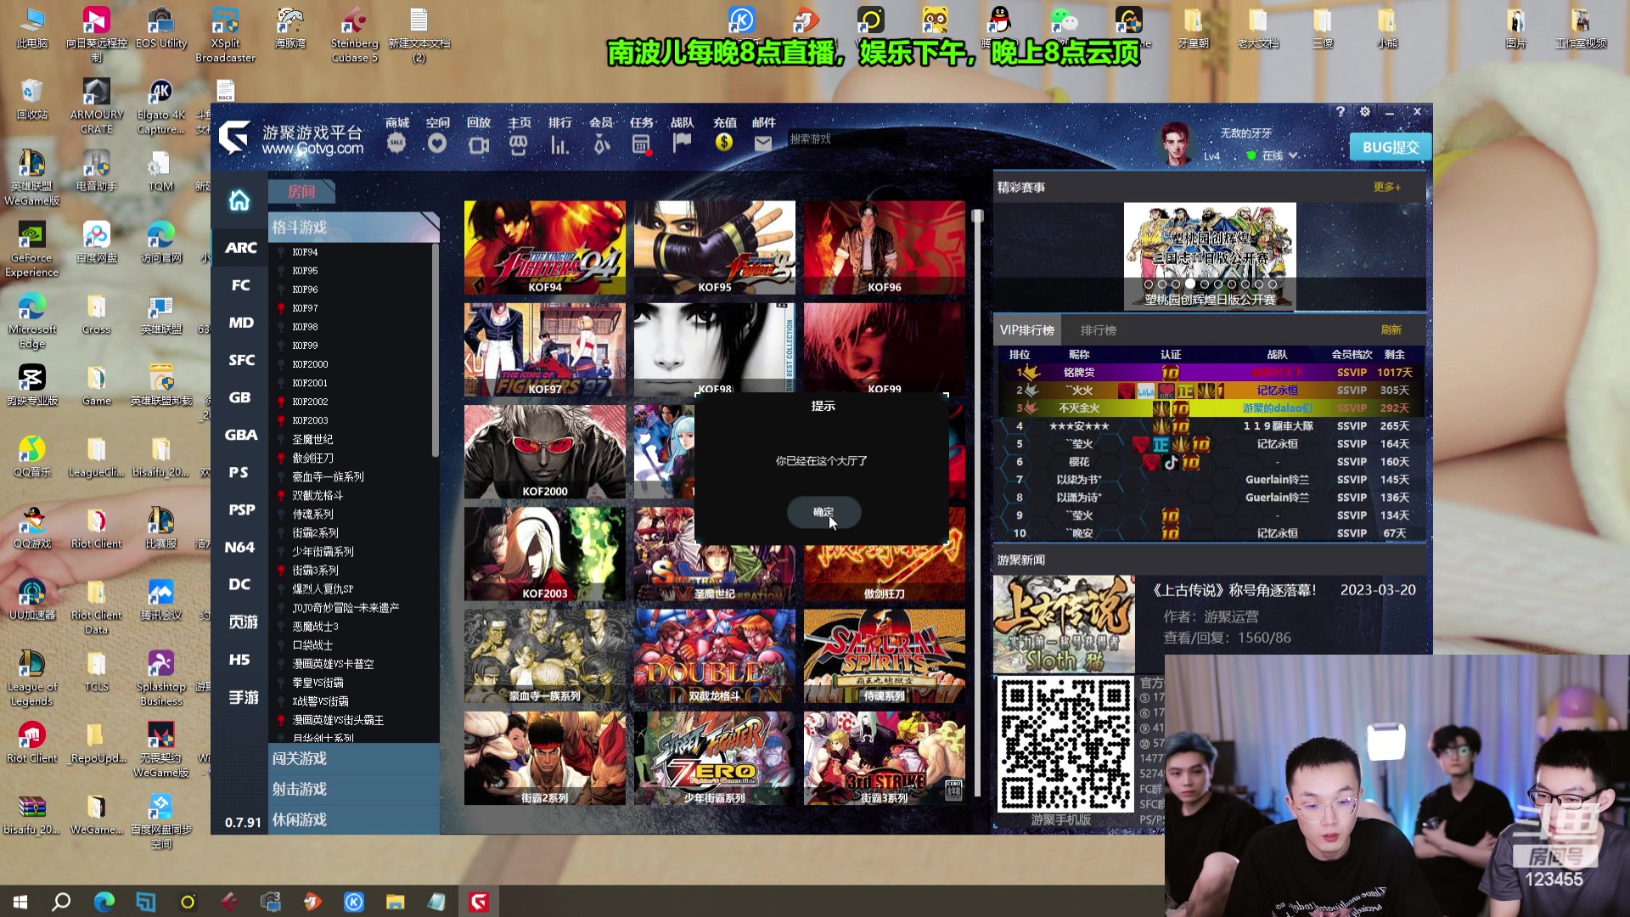Go to the 主页 homepage icon
The image size is (1630, 917).
[519, 144]
